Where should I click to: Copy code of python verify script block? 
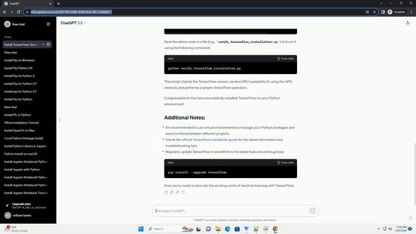[x=285, y=58]
